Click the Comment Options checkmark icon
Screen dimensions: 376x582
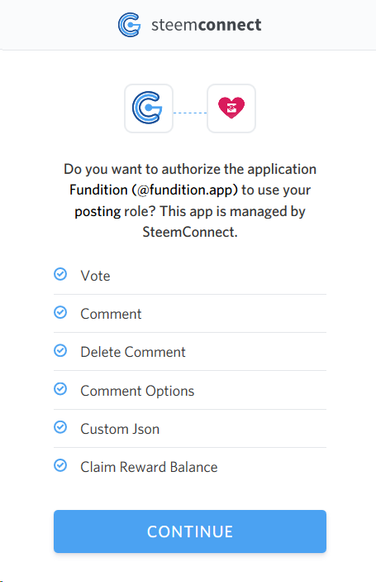click(x=60, y=389)
